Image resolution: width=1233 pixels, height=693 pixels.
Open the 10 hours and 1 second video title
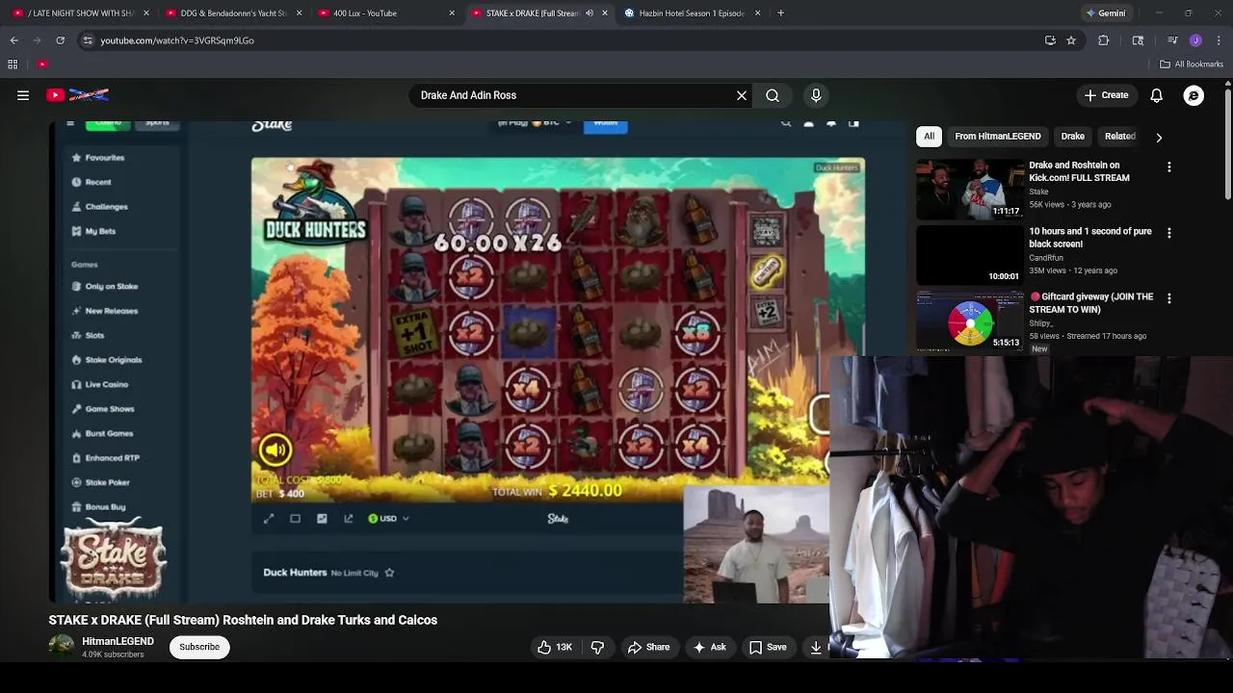[x=1089, y=238]
